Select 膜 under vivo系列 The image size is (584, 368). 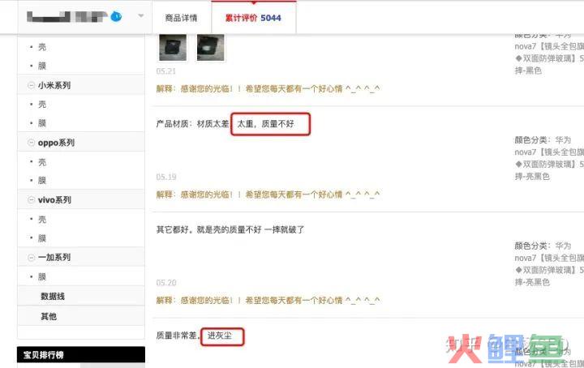42,238
